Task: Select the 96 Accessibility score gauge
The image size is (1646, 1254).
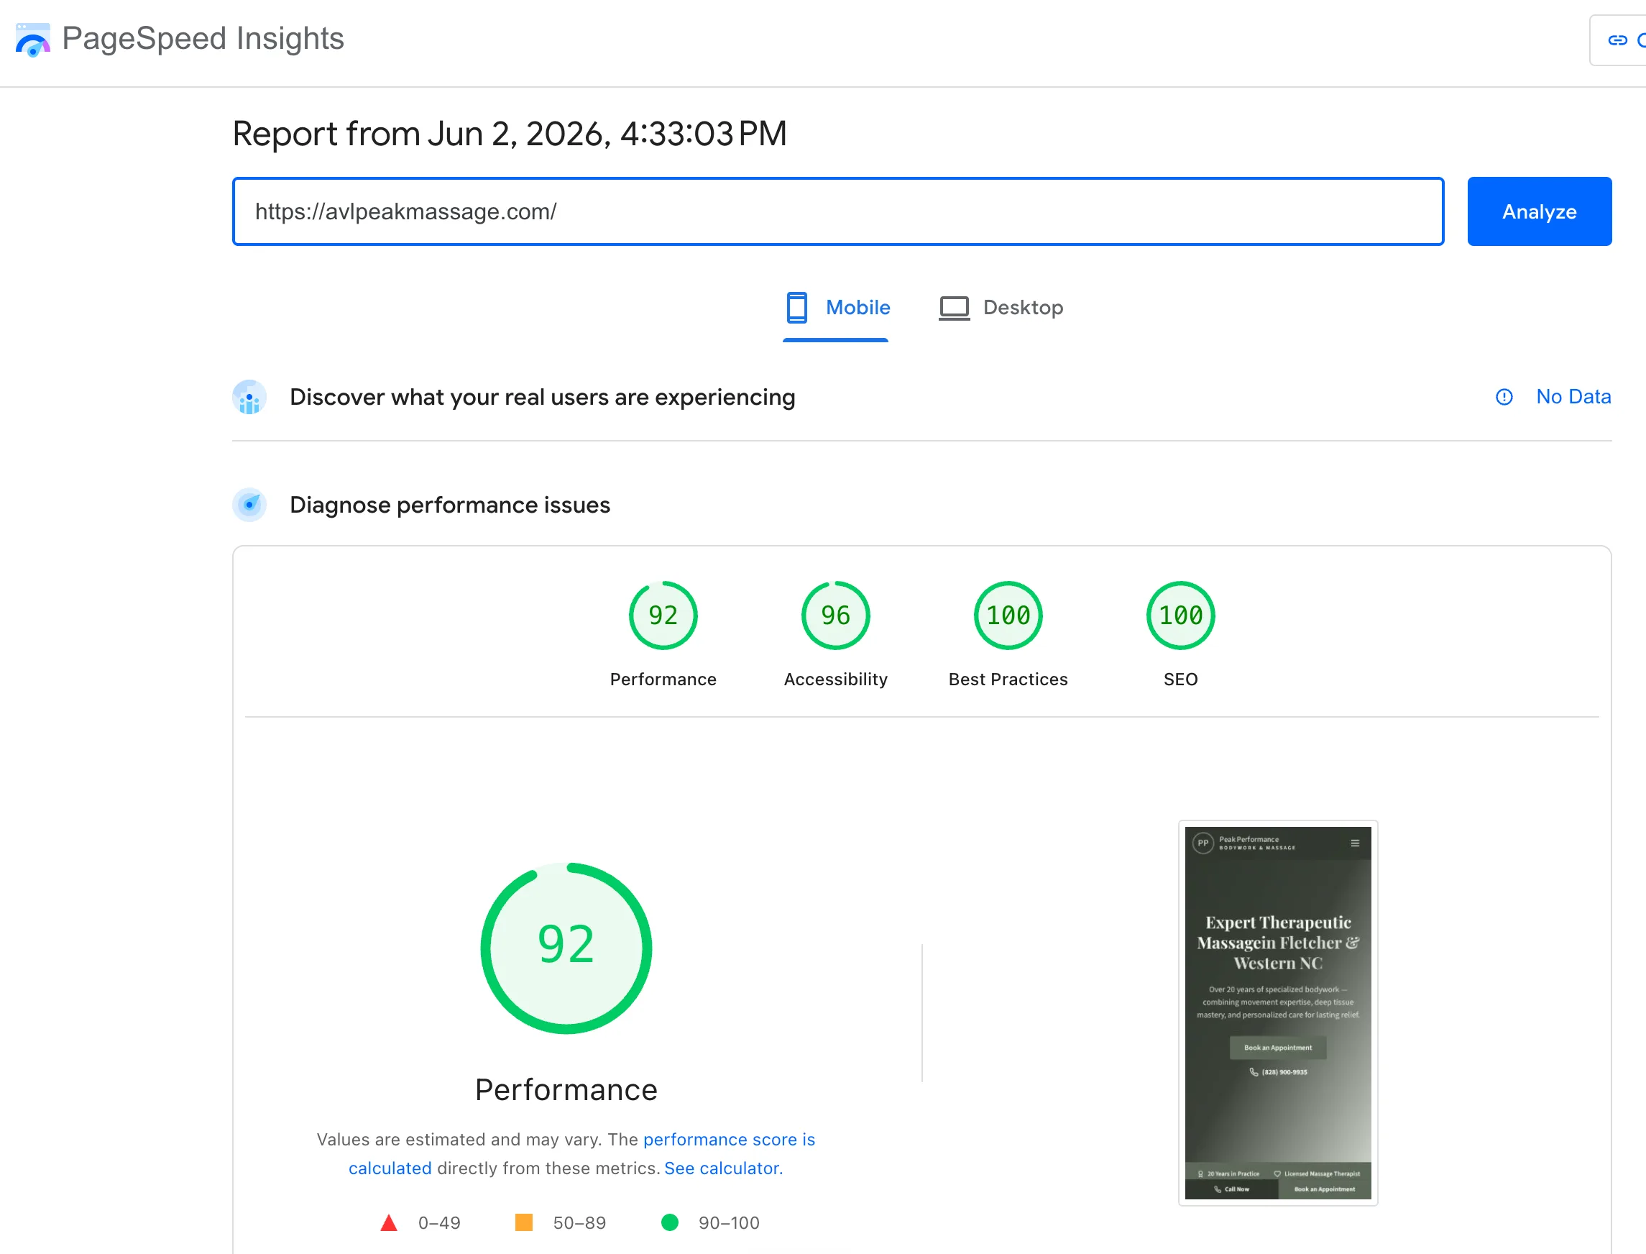Action: (x=836, y=615)
